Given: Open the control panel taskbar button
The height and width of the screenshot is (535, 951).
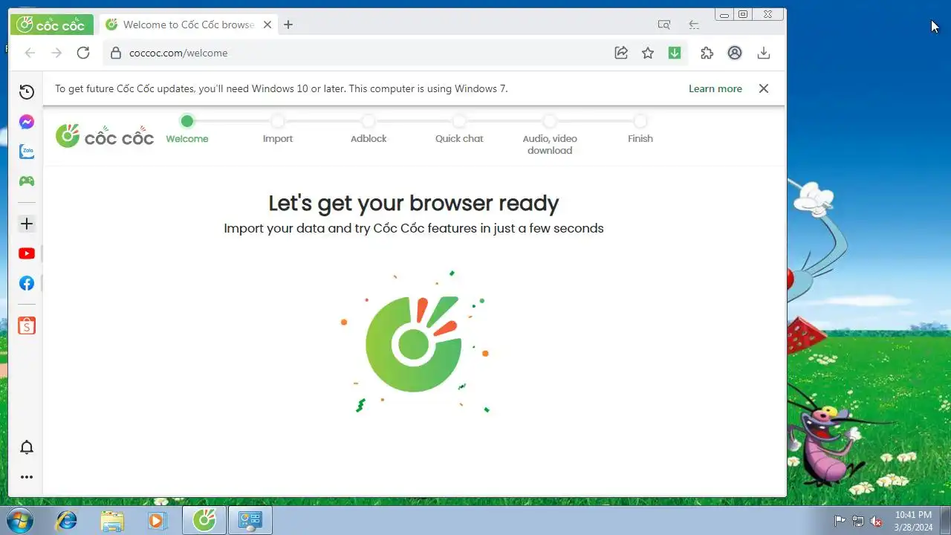Looking at the screenshot, I should click(250, 520).
